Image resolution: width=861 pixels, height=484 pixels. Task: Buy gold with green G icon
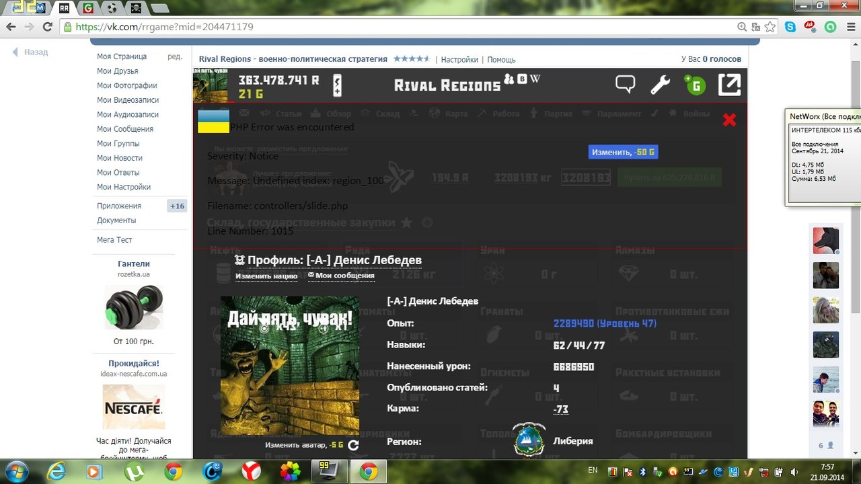[694, 85]
